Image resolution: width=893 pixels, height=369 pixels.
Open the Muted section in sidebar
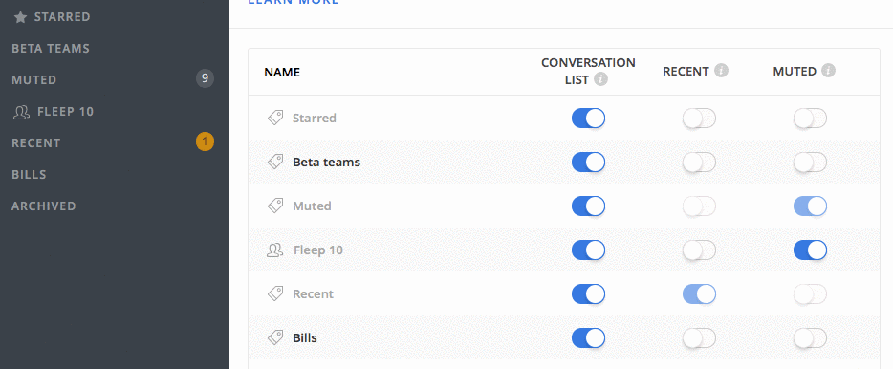point(34,79)
